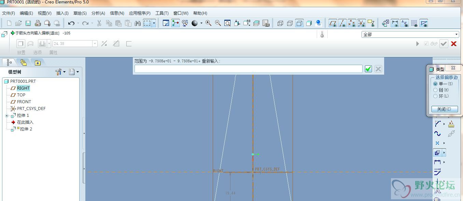Viewport: 463px width, 201px height.
Task: Click the spin center toggle icon
Action: [x=176, y=23]
